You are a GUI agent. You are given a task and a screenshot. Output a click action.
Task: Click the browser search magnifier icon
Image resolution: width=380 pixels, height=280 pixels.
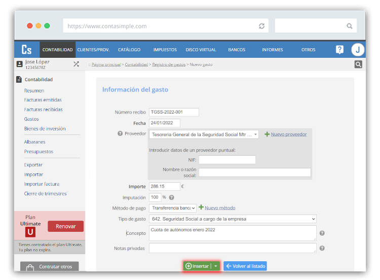click(x=349, y=26)
